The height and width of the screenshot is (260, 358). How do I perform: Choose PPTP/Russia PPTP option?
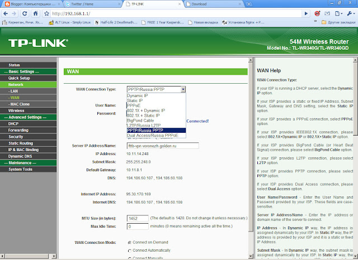(x=156, y=131)
